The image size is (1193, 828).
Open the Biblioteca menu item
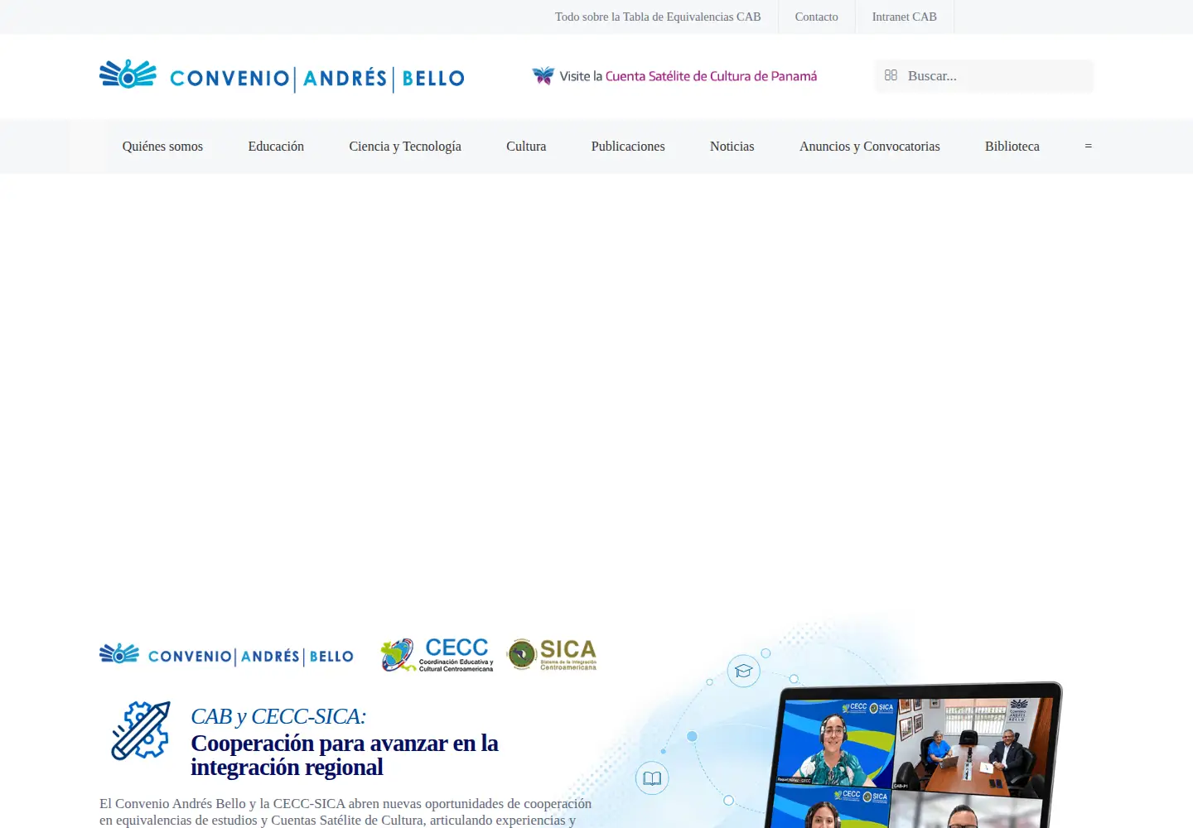[1012, 147]
